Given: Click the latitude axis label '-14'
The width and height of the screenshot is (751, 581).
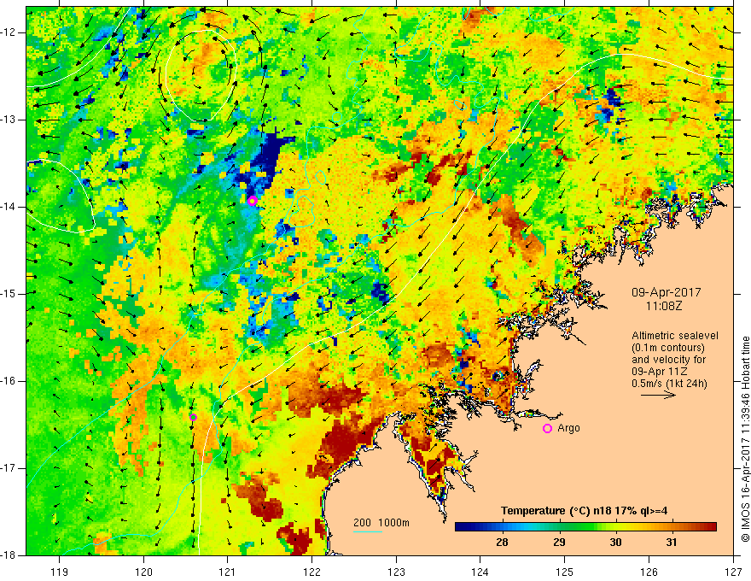Looking at the screenshot, I should coord(9,207).
